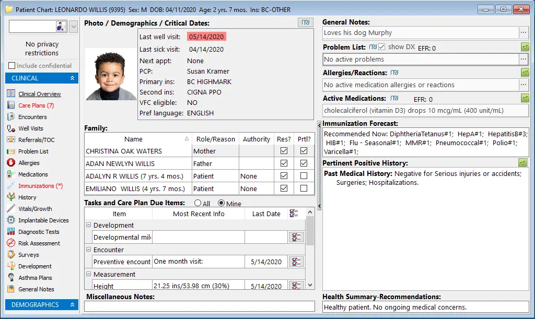
Task: Click the Risk Assessment icon
Action: click(11, 243)
